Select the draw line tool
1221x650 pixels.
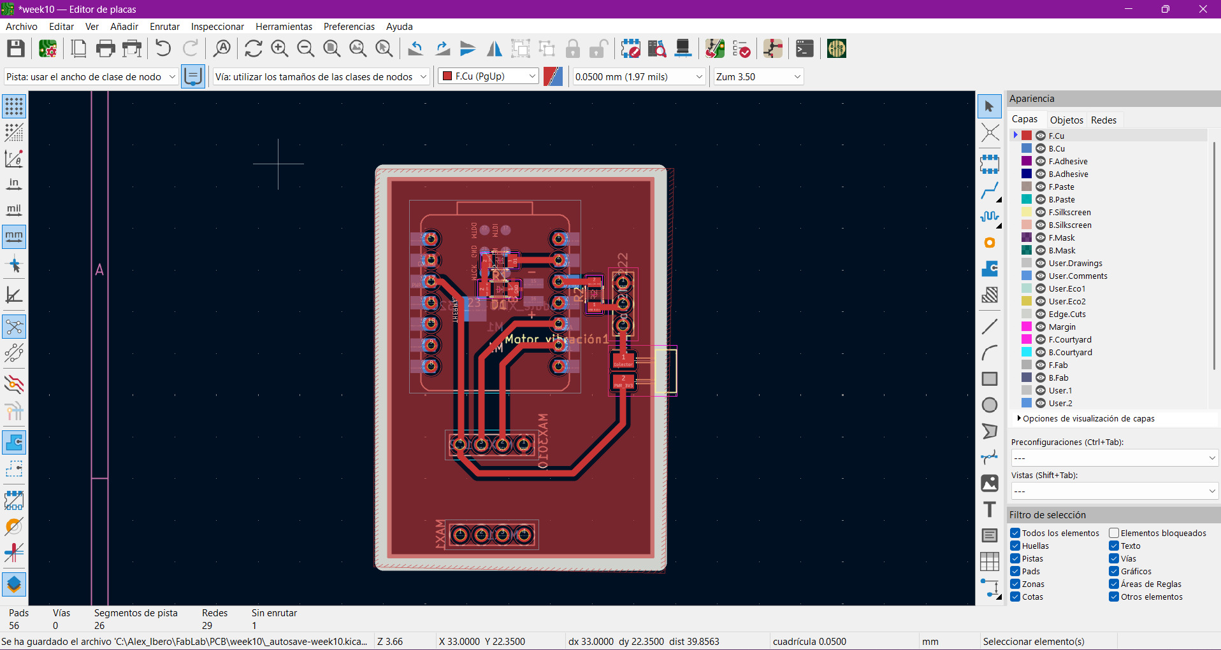click(x=989, y=327)
